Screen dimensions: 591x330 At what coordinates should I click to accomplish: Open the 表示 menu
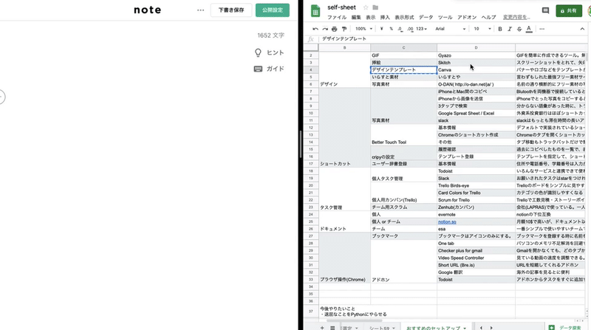371,17
